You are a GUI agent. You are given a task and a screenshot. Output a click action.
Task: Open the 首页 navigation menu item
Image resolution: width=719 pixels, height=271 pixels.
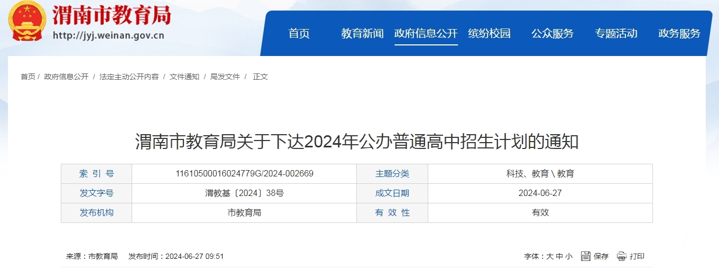[299, 34]
